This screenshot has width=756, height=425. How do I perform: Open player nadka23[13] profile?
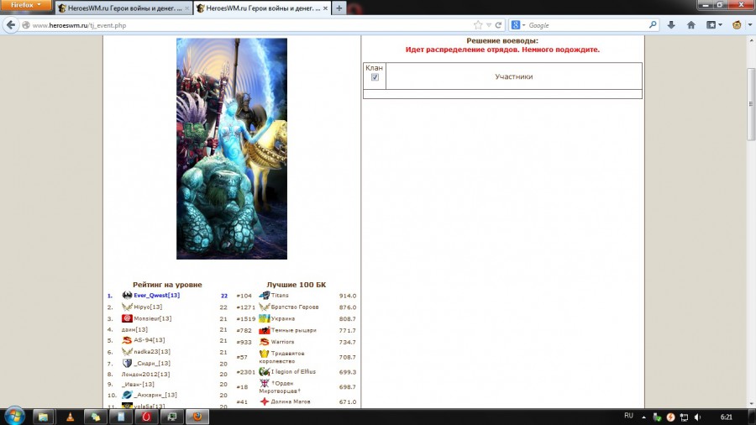pos(152,352)
